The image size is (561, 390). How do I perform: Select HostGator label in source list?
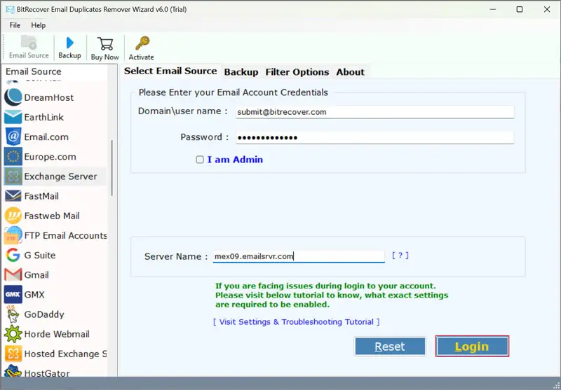point(47,373)
